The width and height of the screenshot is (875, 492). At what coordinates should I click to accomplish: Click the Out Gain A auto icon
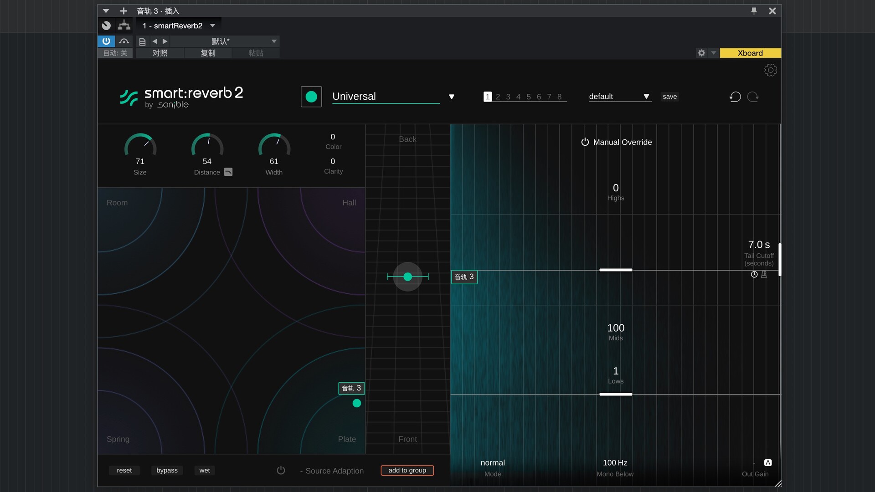[768, 463]
